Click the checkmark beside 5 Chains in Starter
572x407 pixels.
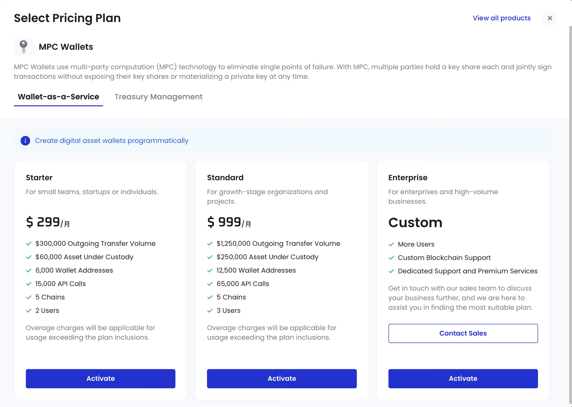(x=29, y=297)
